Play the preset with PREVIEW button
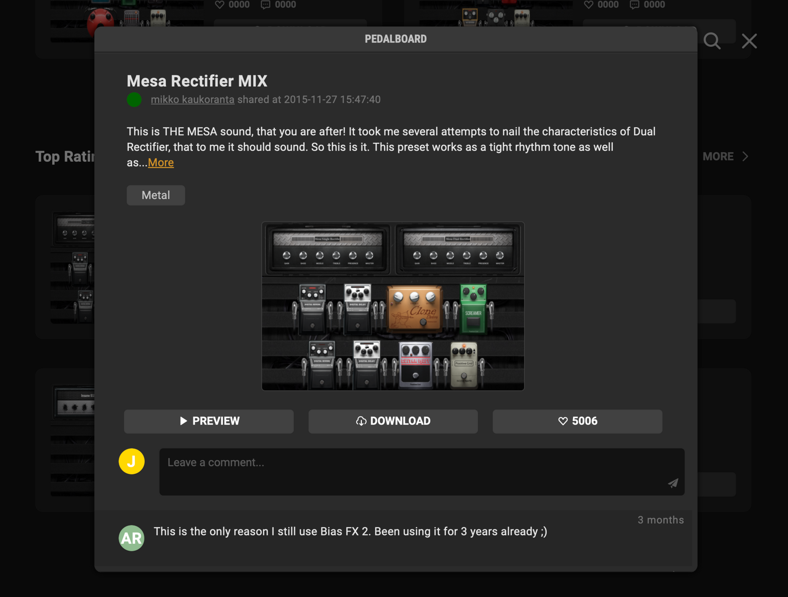Viewport: 788px width, 597px height. coord(209,421)
